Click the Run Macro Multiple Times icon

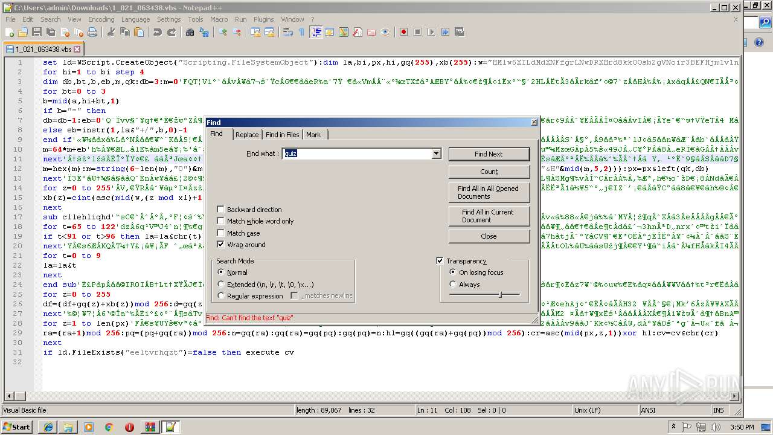[x=445, y=32]
